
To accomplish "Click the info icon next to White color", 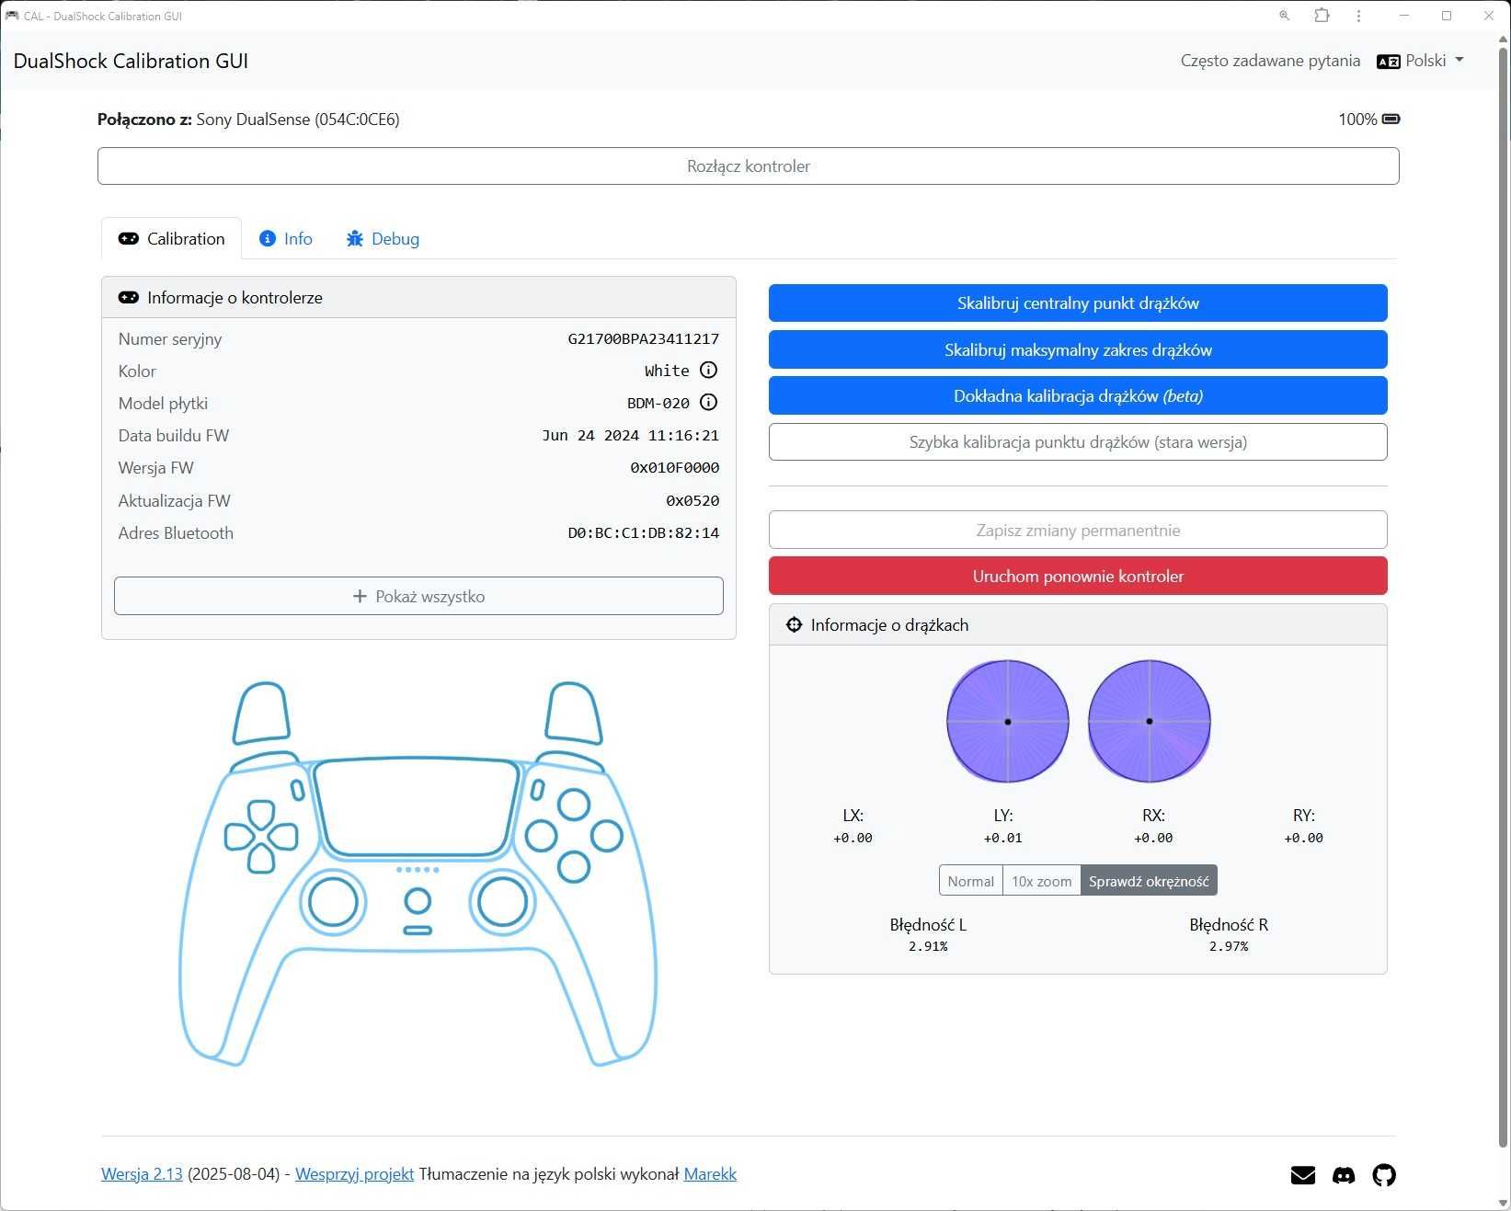I will click(708, 371).
